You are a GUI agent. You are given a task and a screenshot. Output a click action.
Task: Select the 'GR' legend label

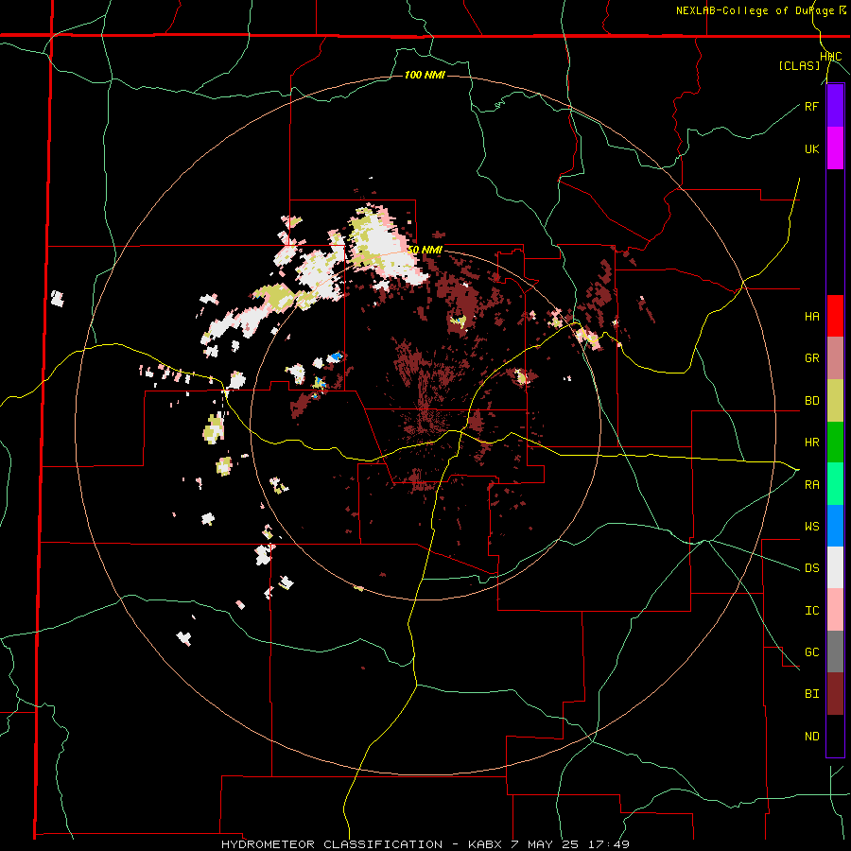811,358
